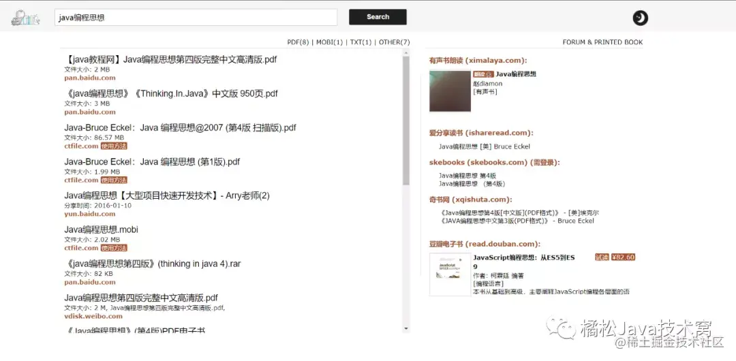Image resolution: width=736 pixels, height=361 pixels.
Task: Click the 试读 preview badge
Action: coord(602,257)
